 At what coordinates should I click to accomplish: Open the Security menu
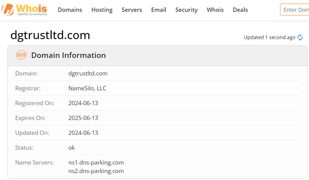pos(187,10)
